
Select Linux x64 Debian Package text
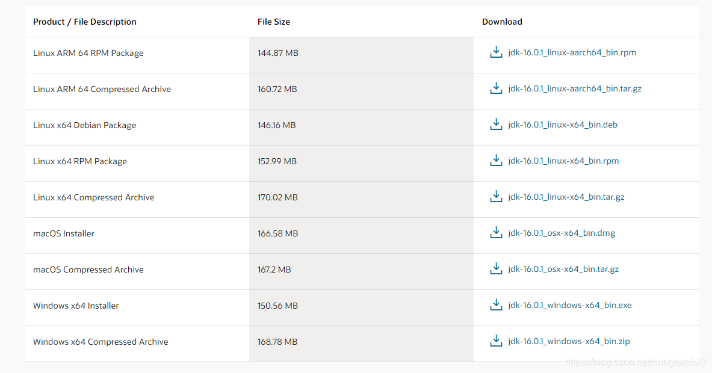pyautogui.click(x=84, y=125)
